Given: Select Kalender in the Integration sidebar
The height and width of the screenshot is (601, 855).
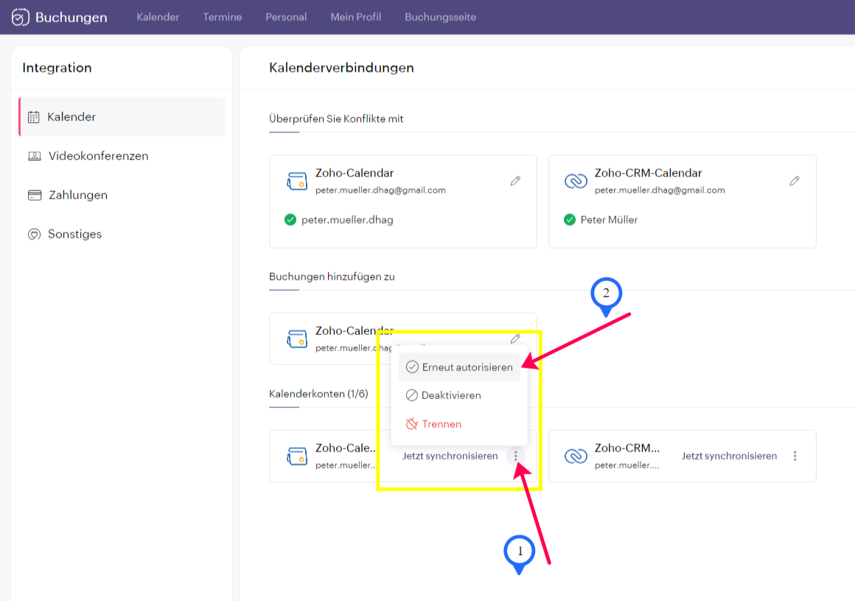Looking at the screenshot, I should coord(122,117).
